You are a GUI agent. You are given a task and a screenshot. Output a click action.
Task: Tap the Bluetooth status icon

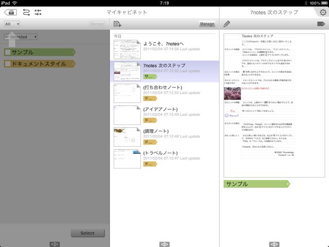(x=306, y=3)
